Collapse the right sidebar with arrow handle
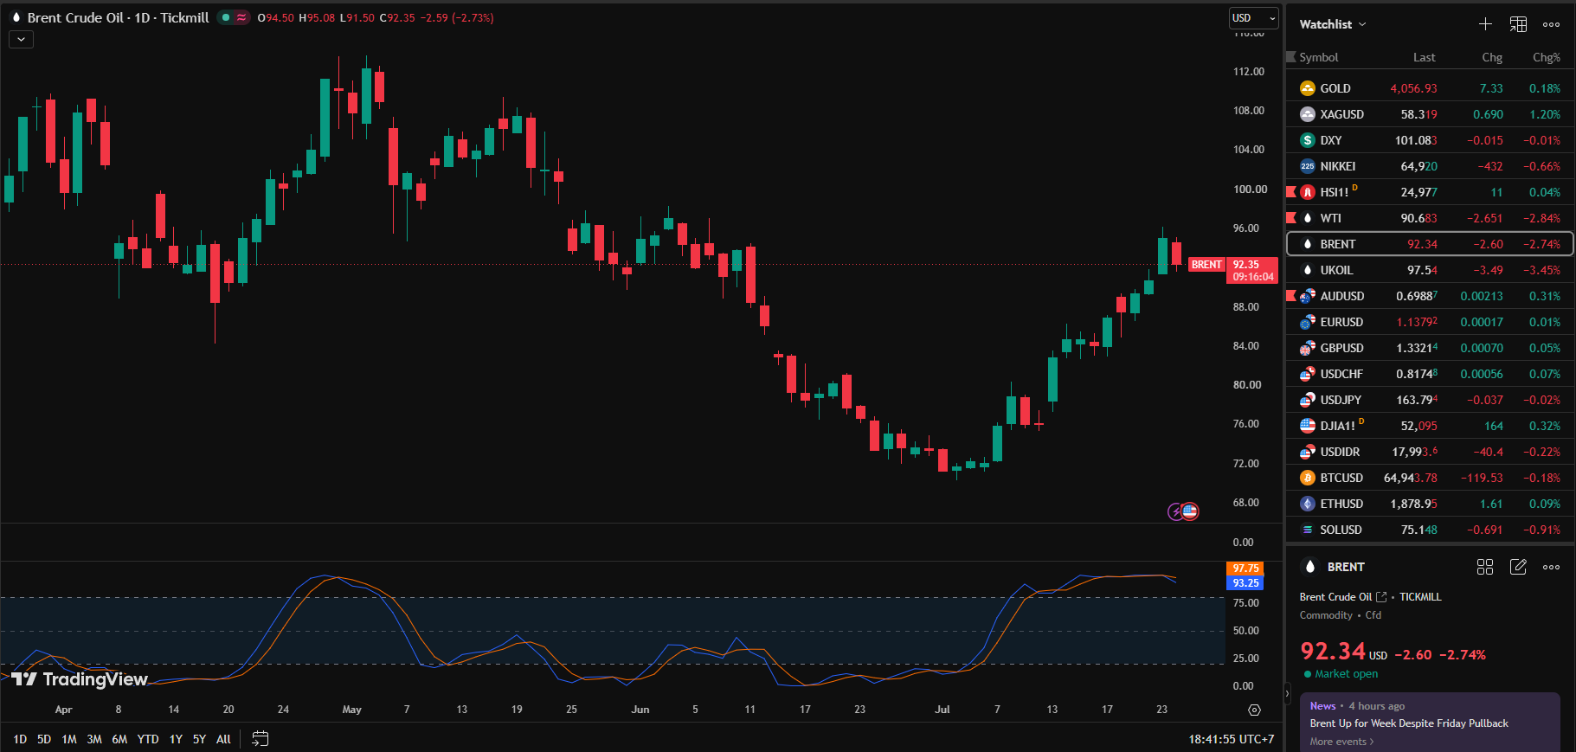This screenshot has width=1576, height=752. [x=1287, y=692]
